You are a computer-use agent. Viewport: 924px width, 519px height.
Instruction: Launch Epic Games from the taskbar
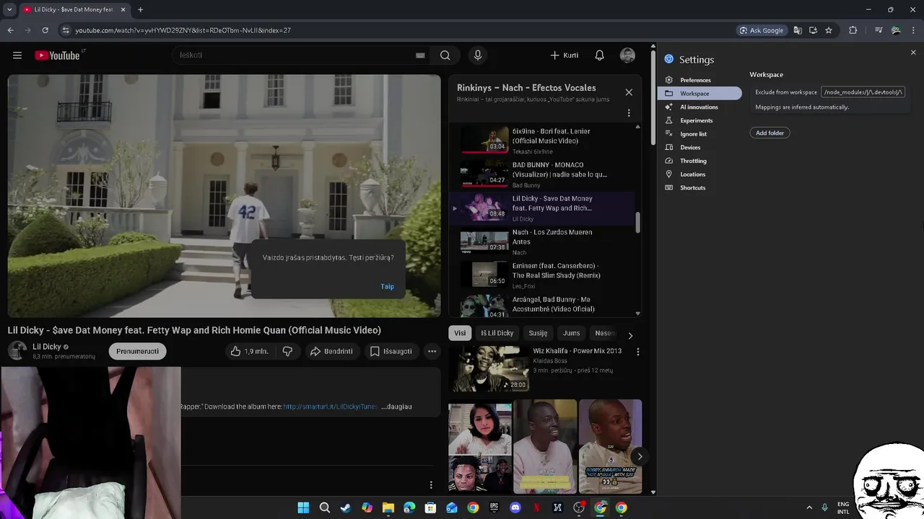coord(494,507)
